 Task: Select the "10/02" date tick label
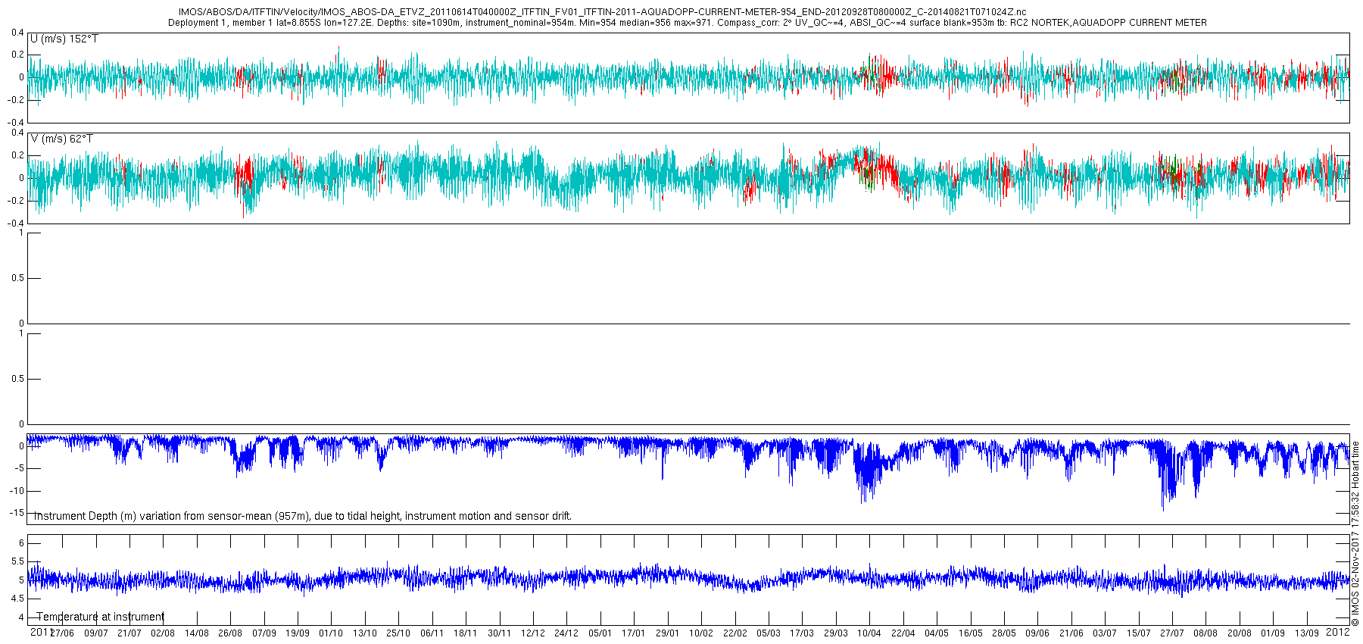(701, 633)
